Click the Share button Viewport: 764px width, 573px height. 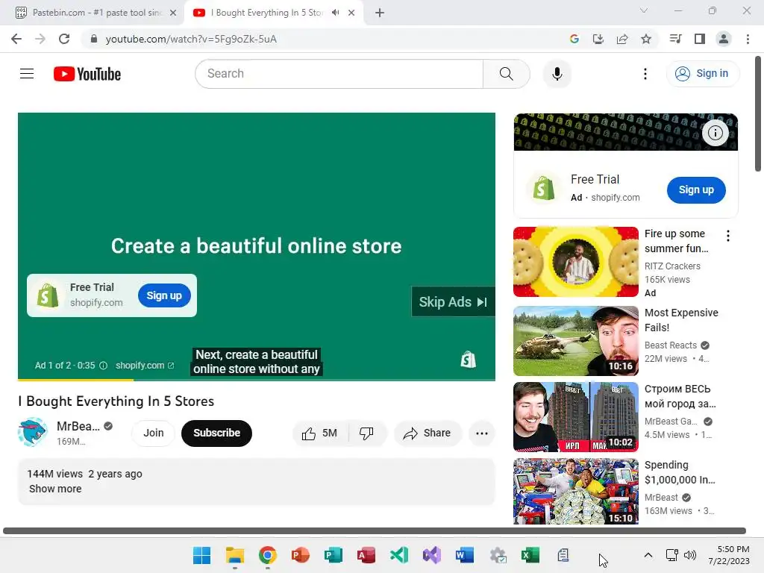click(428, 433)
